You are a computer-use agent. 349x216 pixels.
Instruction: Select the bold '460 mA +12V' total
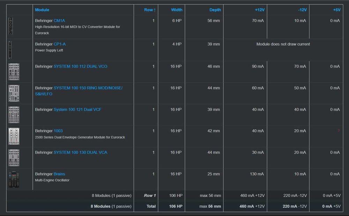click(252, 207)
